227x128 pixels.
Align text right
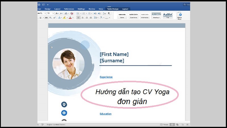pyautogui.click(x=87, y=18)
